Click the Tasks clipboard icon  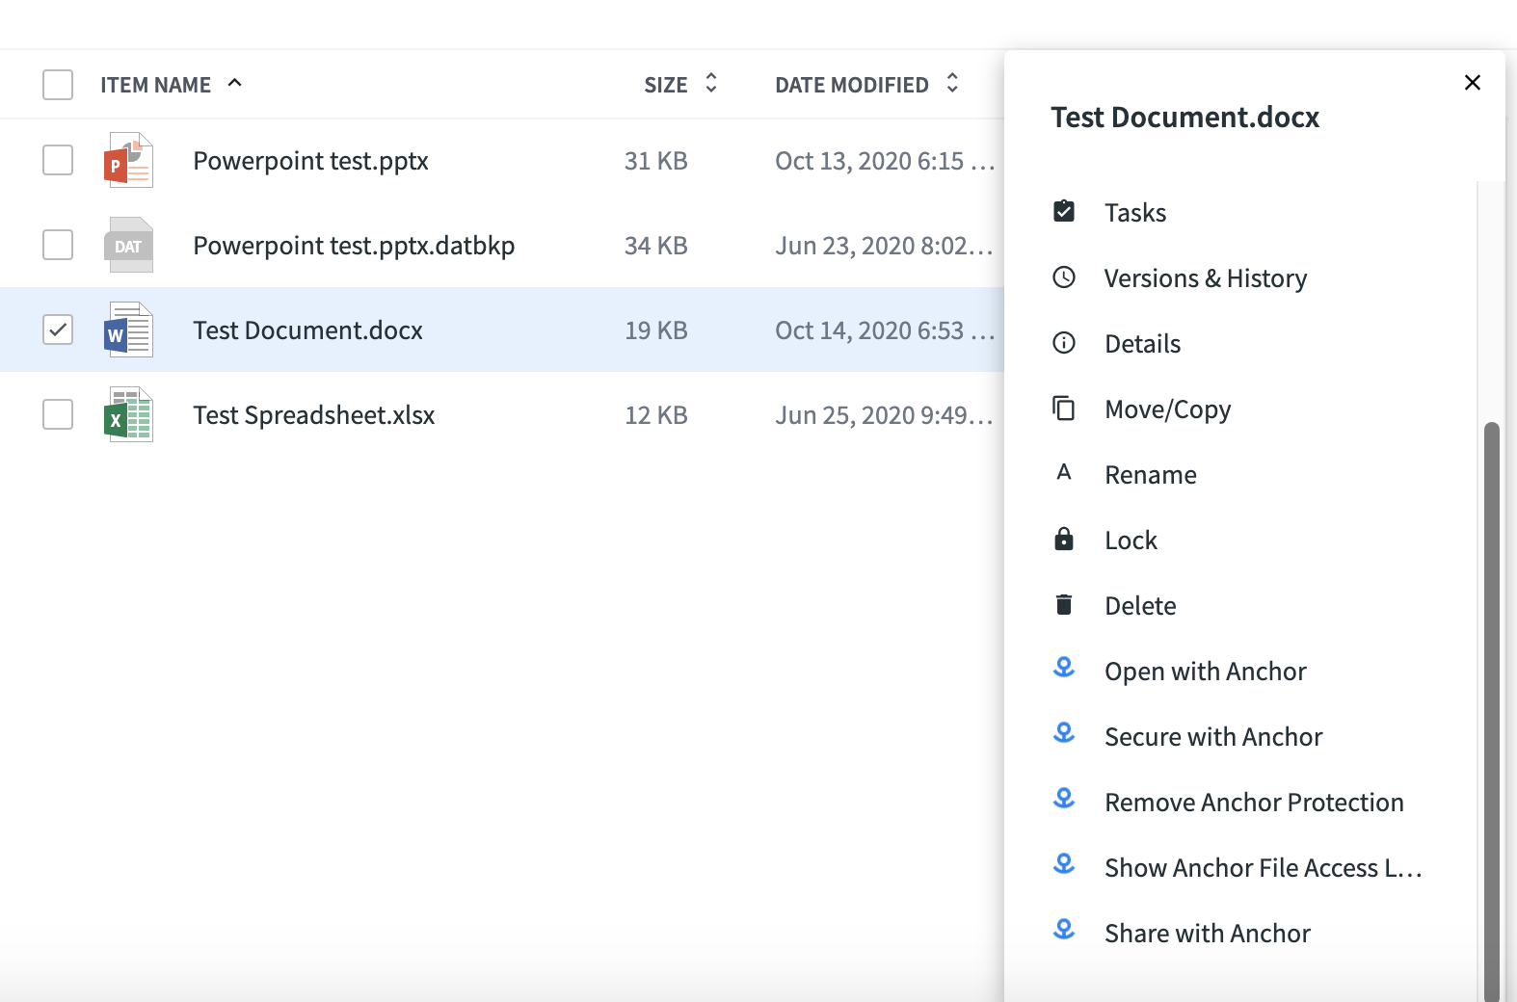click(x=1064, y=211)
